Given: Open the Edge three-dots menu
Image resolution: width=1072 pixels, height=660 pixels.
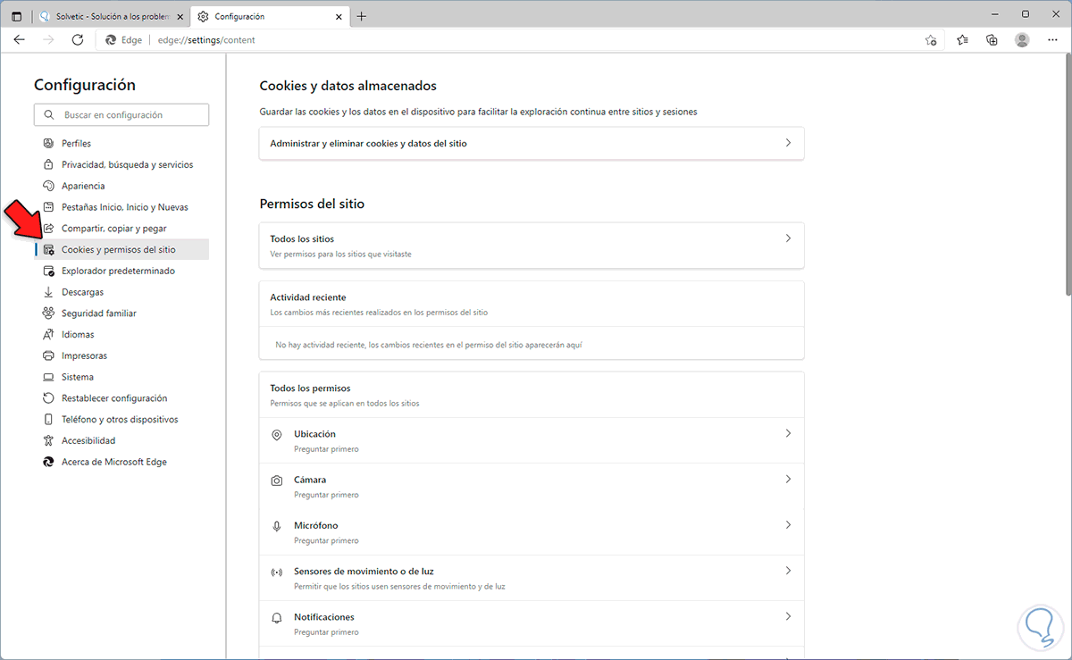Looking at the screenshot, I should point(1052,40).
